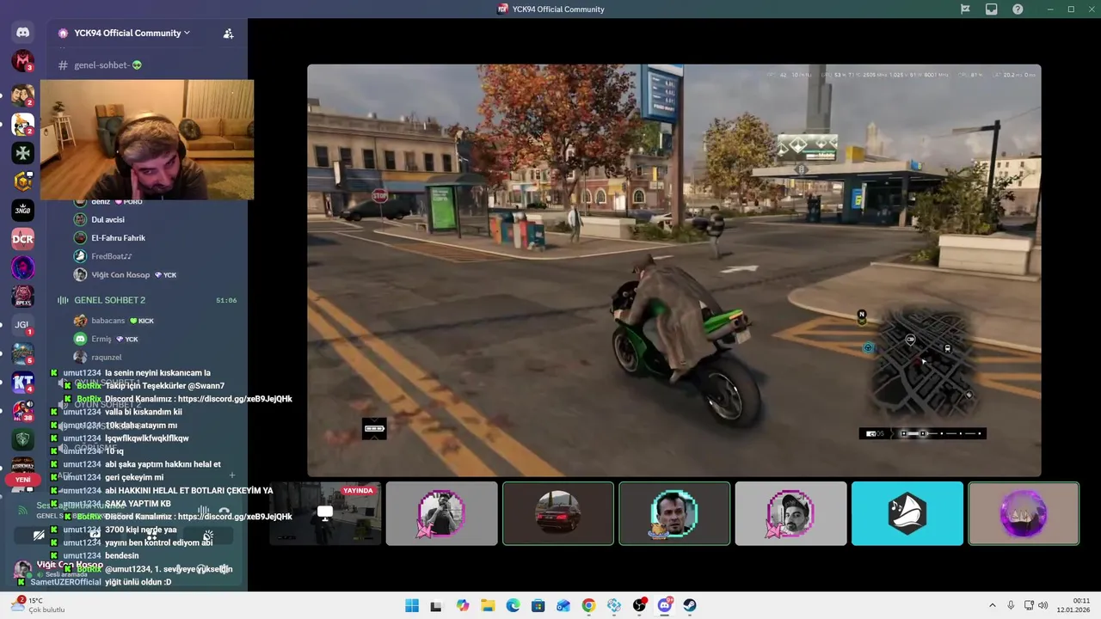Disconnect from voice with the hang-up icon
The width and height of the screenshot is (1101, 619).
pos(224,511)
